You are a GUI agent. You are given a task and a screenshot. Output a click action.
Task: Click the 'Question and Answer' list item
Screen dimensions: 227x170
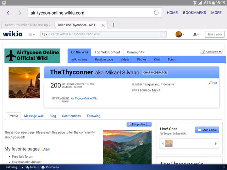27,162
